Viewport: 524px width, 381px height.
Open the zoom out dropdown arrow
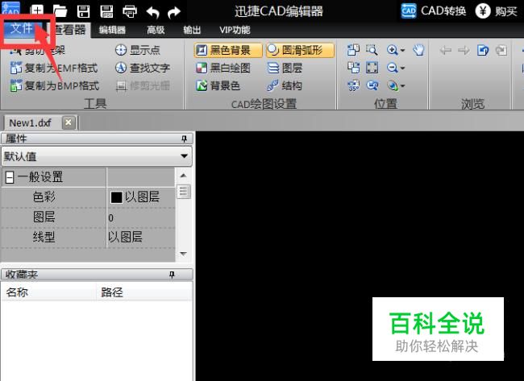click(x=403, y=68)
